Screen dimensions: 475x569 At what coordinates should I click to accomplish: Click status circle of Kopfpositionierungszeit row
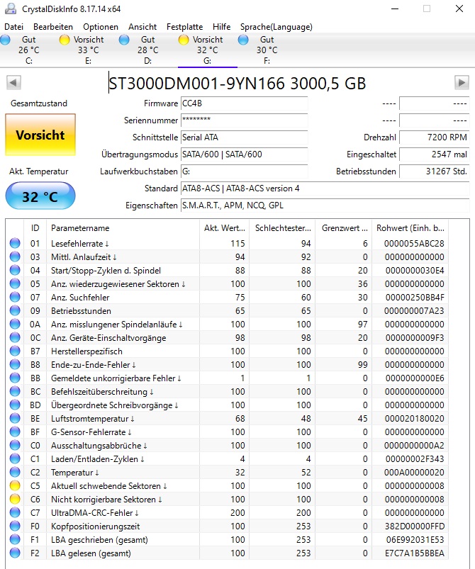point(15,526)
